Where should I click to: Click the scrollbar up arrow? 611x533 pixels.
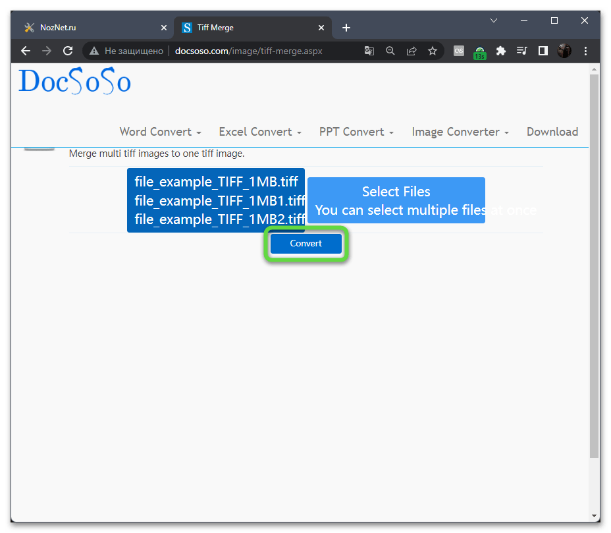click(594, 69)
